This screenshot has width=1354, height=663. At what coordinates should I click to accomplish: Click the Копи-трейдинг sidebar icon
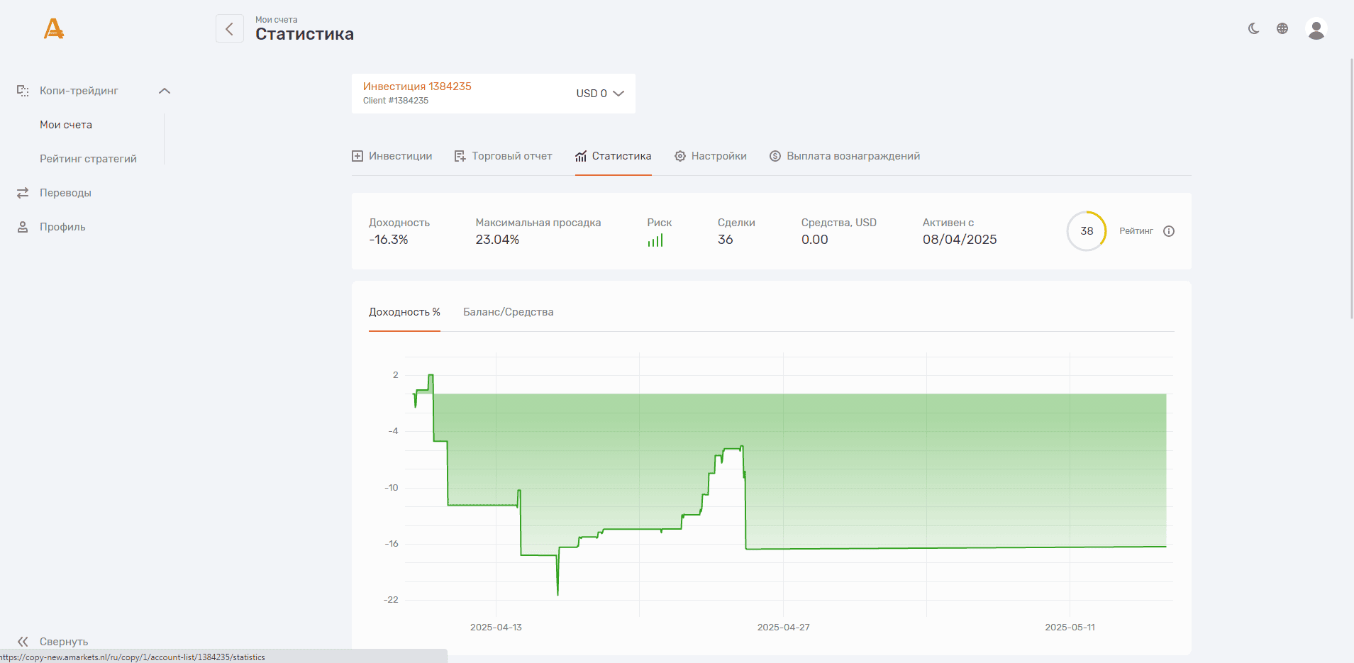click(23, 91)
